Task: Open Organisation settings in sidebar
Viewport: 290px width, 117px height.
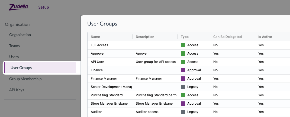Action: [20, 35]
